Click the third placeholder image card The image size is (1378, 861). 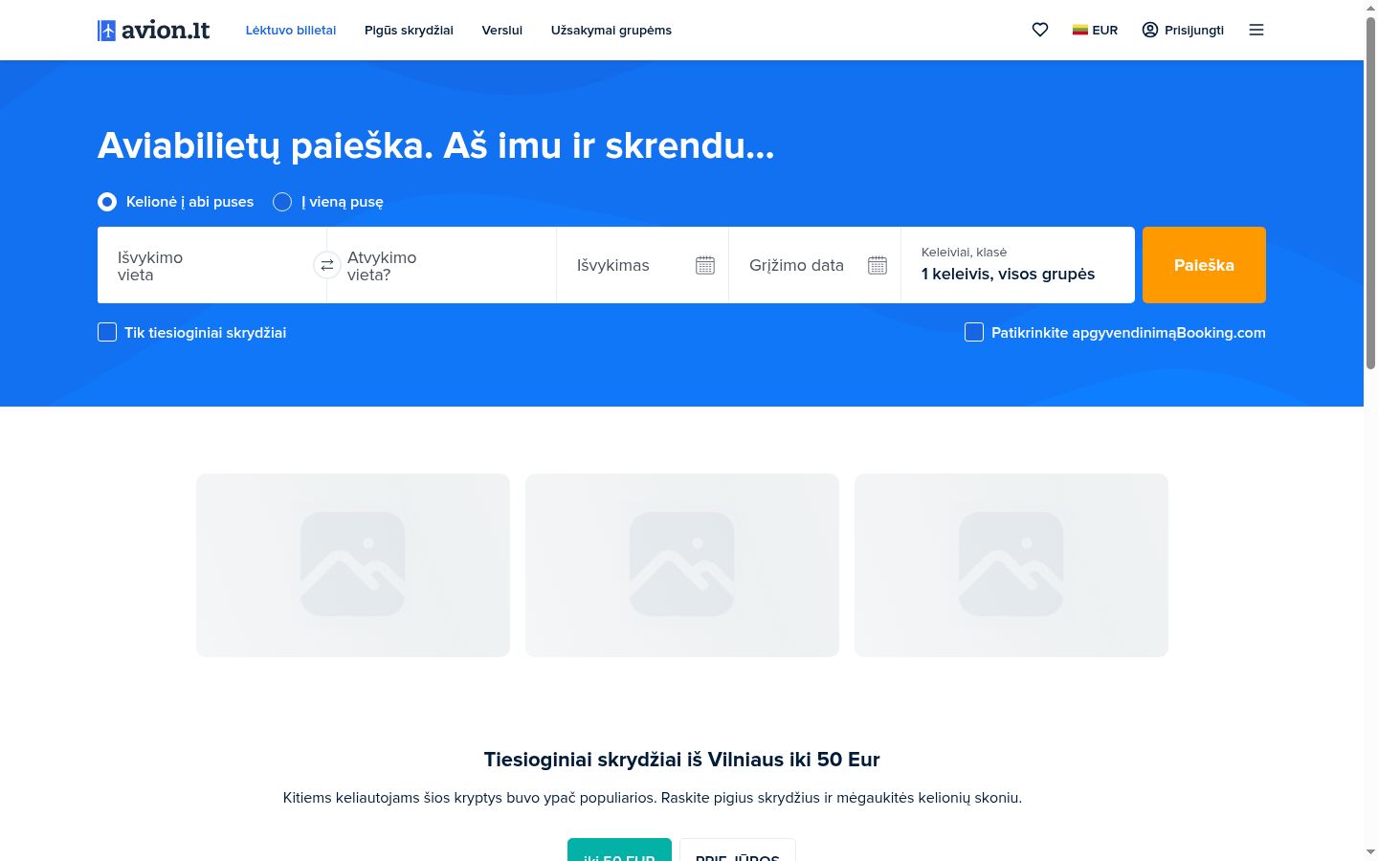click(x=1011, y=565)
